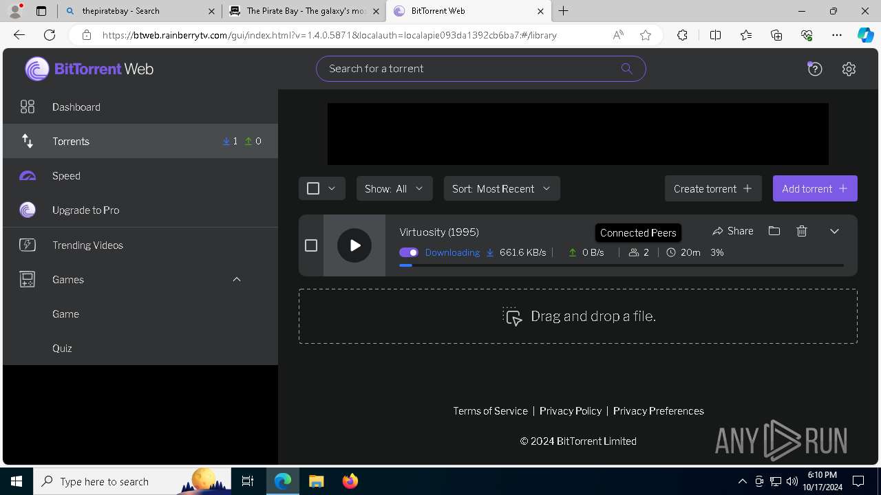Open the Speed page

point(140,175)
